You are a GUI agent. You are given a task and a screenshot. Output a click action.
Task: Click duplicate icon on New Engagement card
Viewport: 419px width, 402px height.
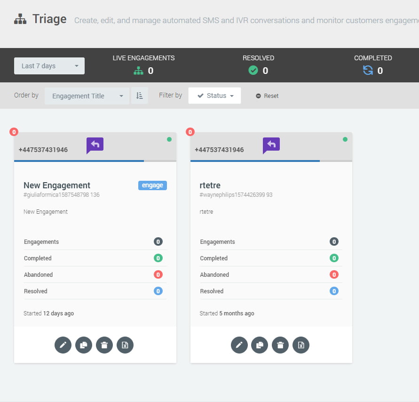click(x=84, y=345)
